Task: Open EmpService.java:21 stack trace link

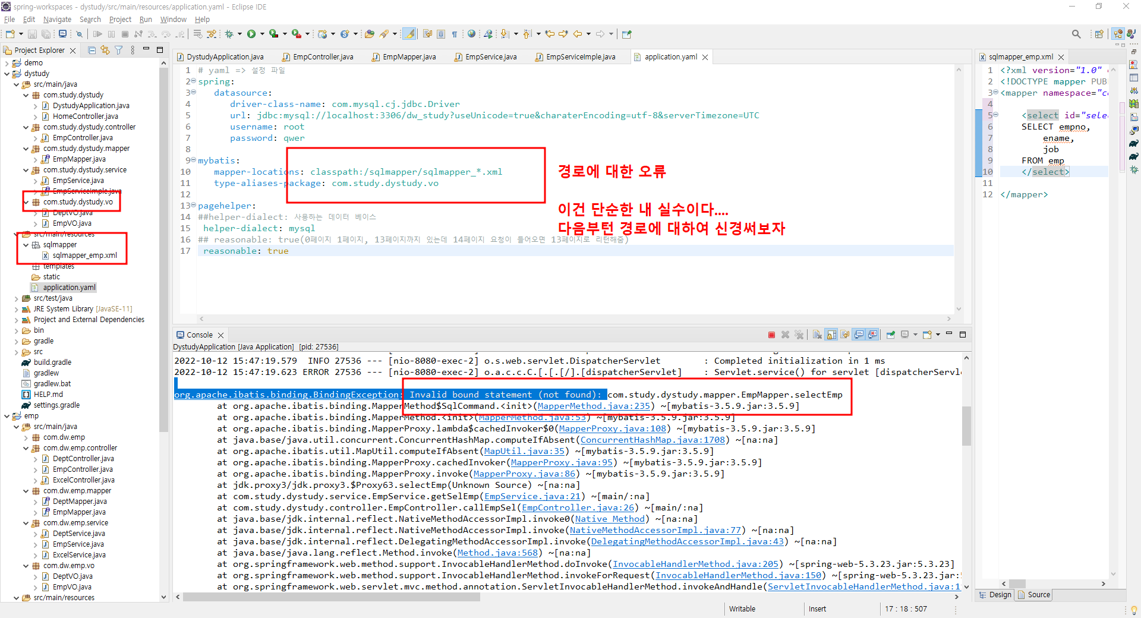Action: point(532,496)
